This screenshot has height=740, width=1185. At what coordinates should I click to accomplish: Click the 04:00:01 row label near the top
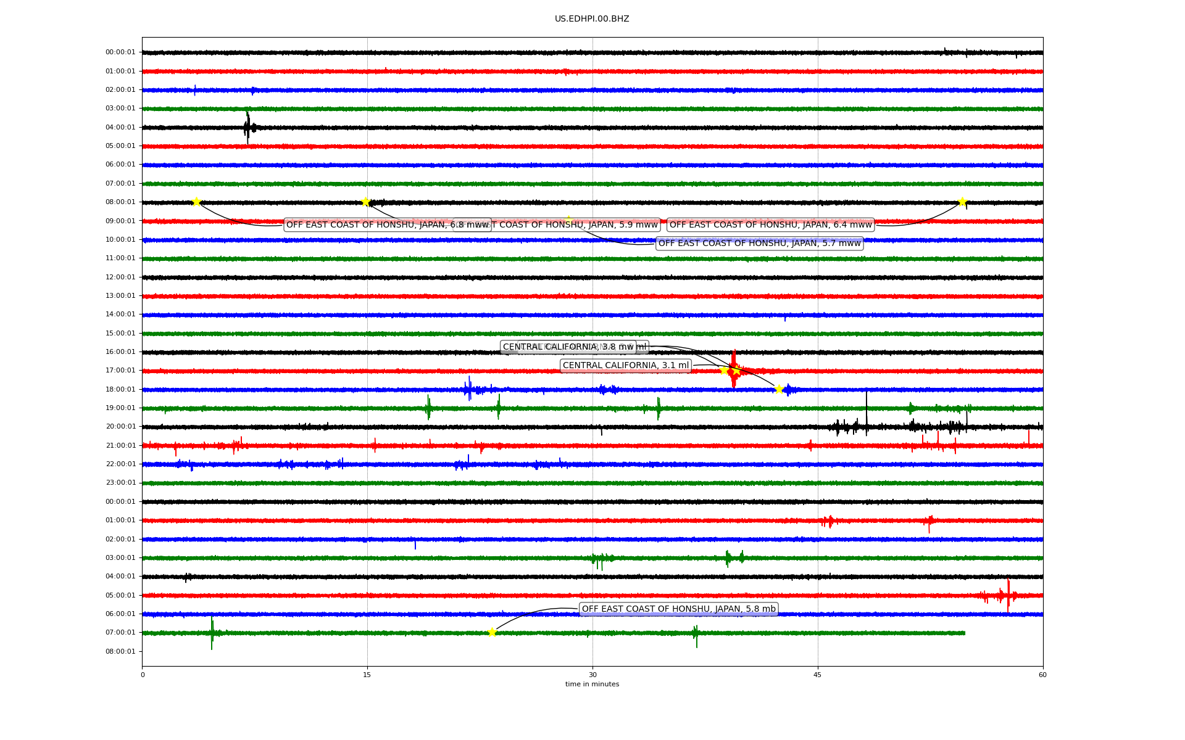pyautogui.click(x=120, y=128)
